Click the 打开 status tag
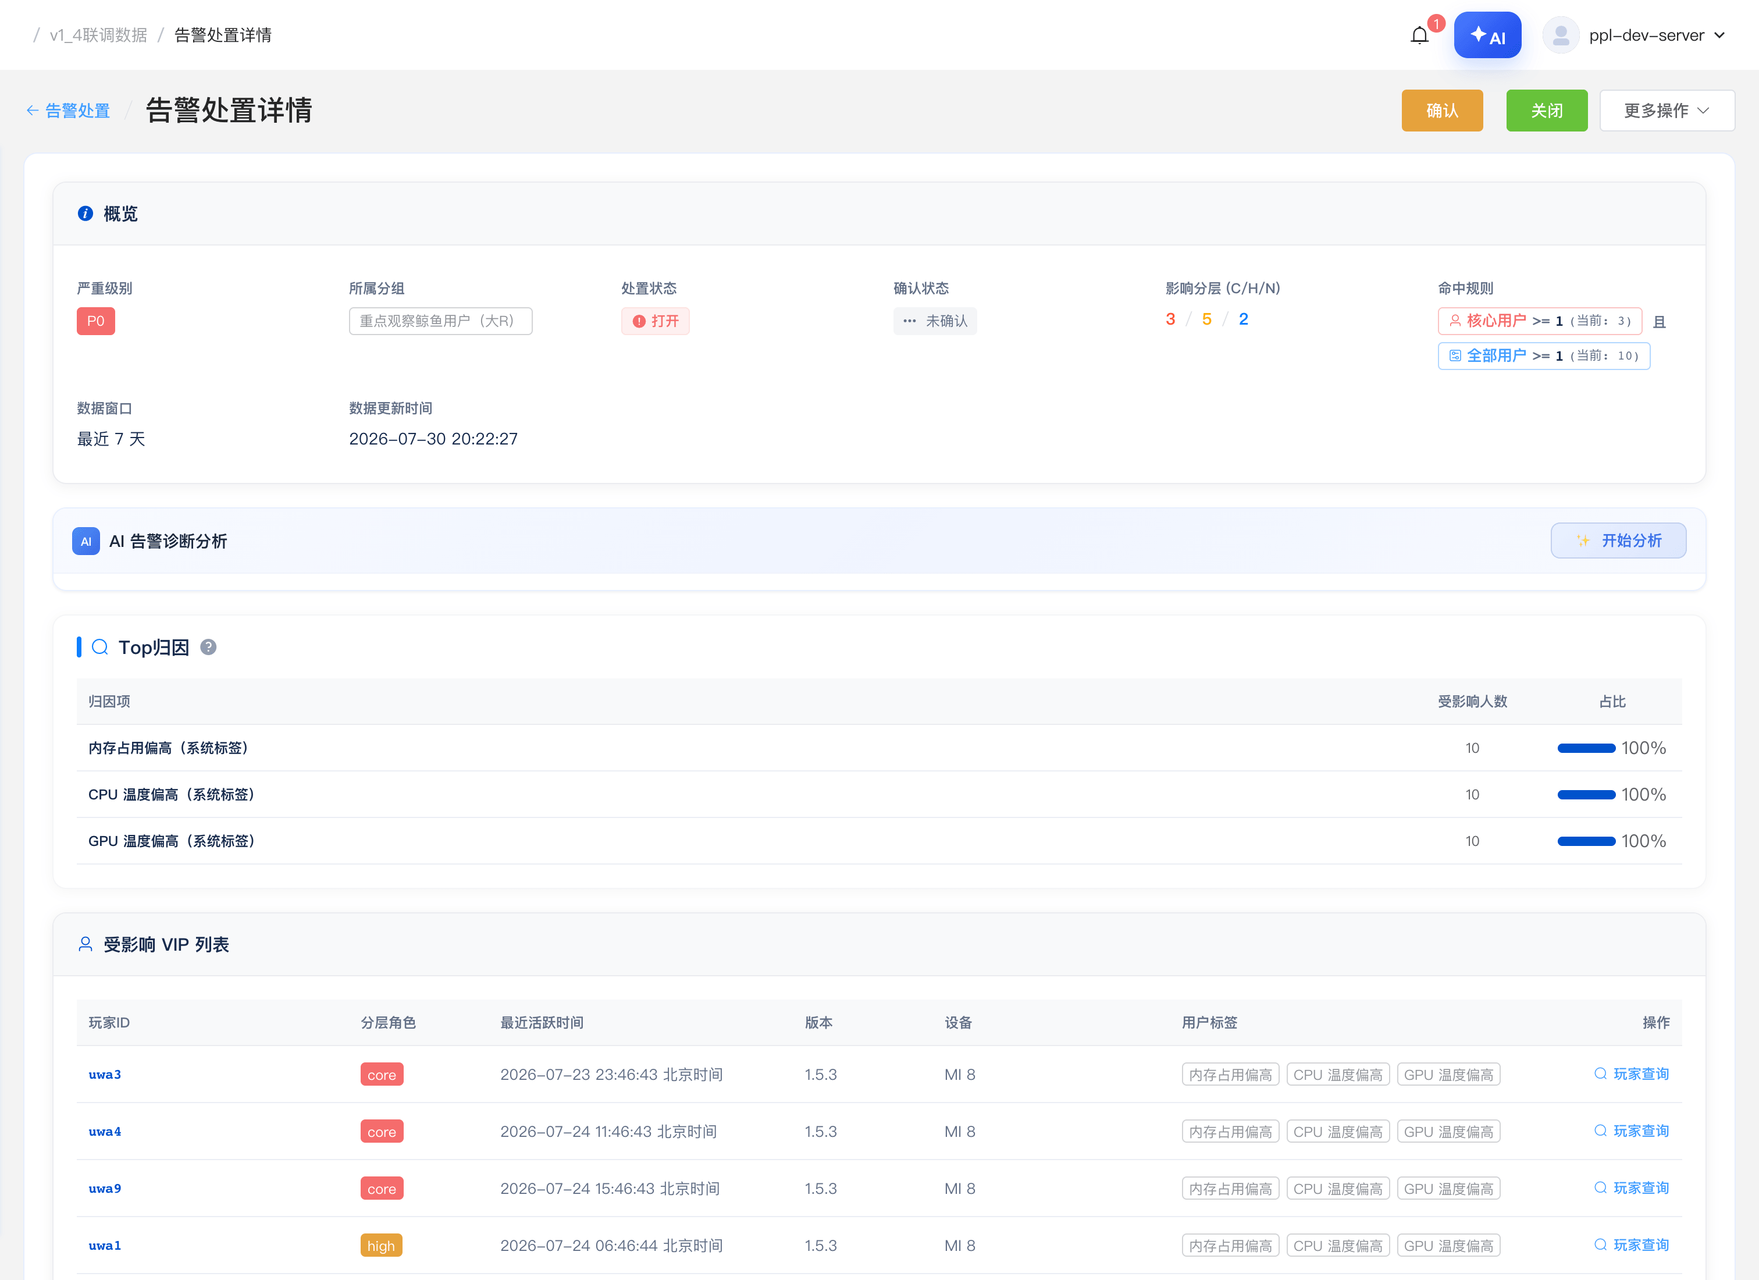1759x1280 pixels. (656, 321)
